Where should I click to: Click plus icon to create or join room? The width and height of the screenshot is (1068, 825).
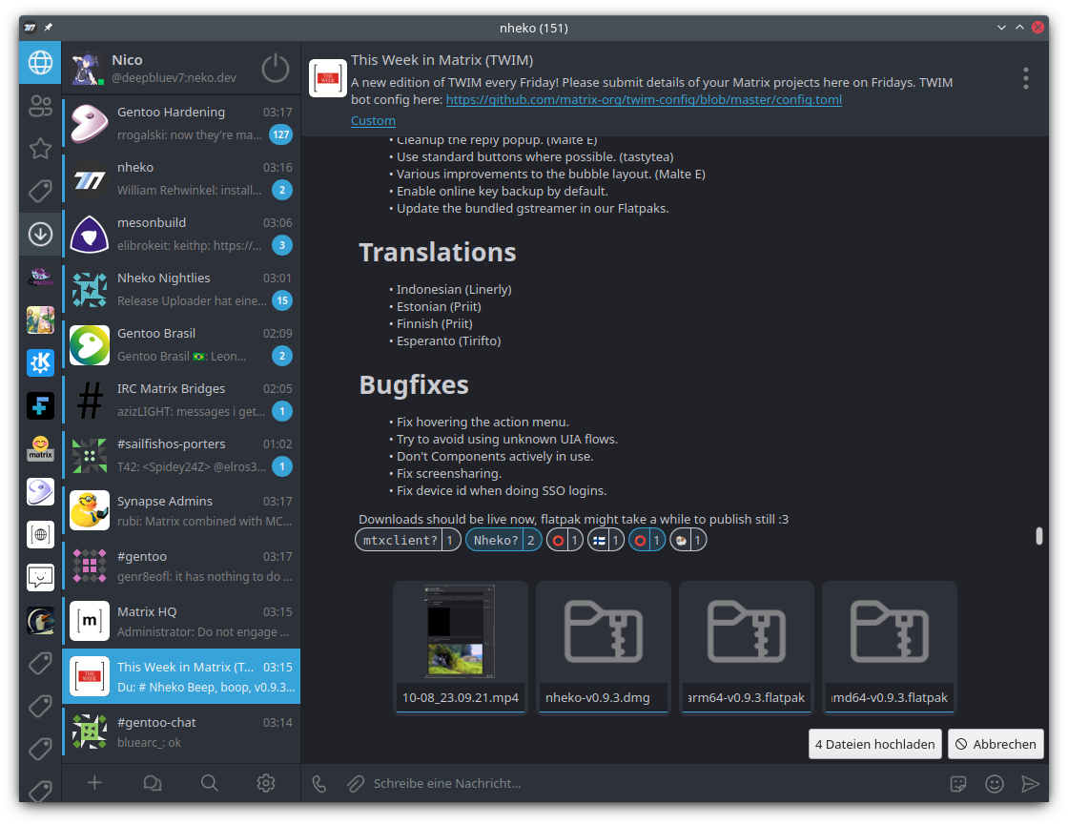click(94, 783)
